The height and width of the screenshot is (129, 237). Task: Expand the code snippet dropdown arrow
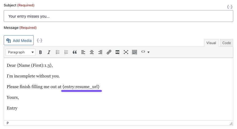(148, 52)
